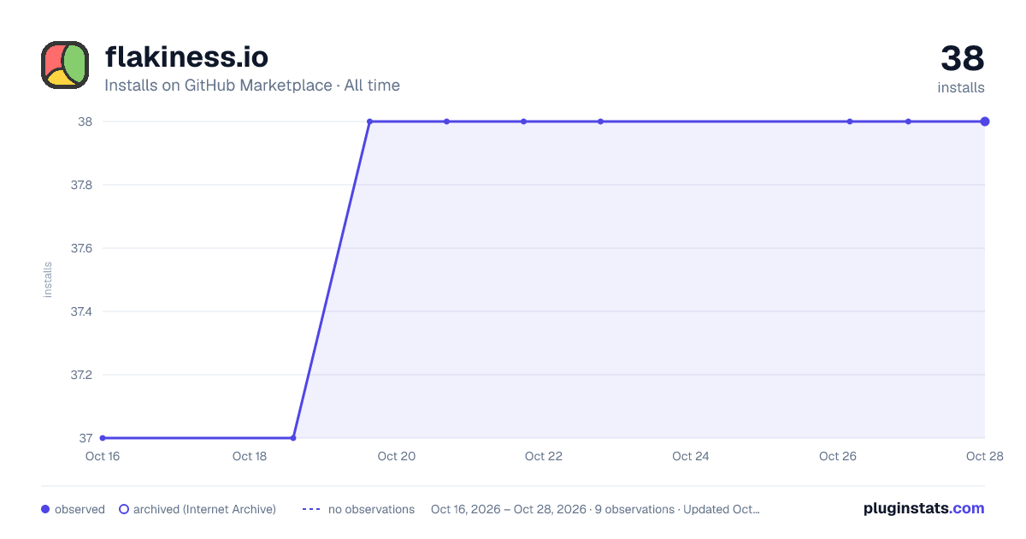
Task: Click the Oct 24 x-axis label
Action: pos(691,456)
